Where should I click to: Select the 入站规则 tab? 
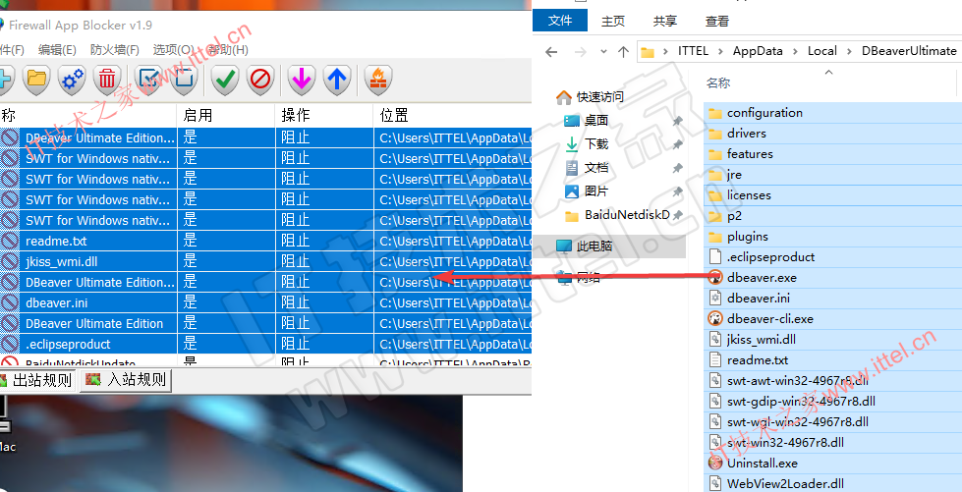click(x=126, y=380)
